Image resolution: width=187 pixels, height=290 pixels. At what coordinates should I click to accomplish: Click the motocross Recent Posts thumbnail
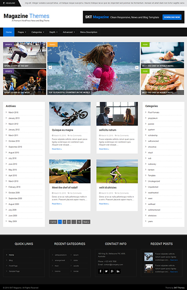(149, 257)
